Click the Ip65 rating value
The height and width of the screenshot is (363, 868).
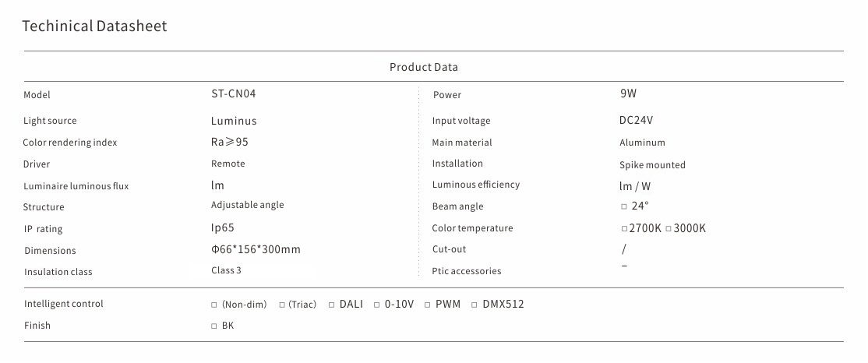pos(223,227)
